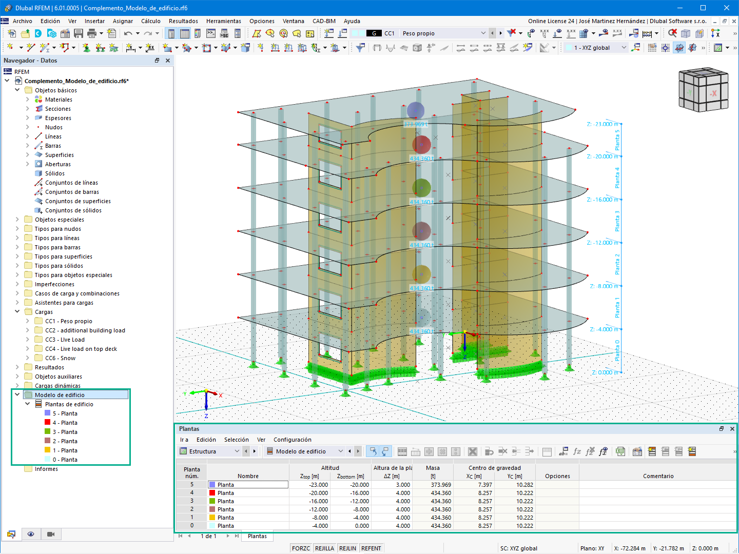Open the navigator Display eye tab
The height and width of the screenshot is (554, 739).
[31, 534]
